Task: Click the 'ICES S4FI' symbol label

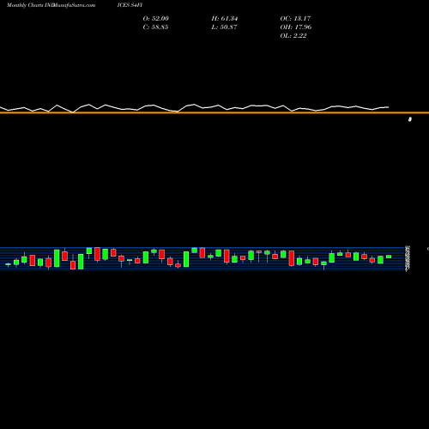Action: click(x=130, y=5)
